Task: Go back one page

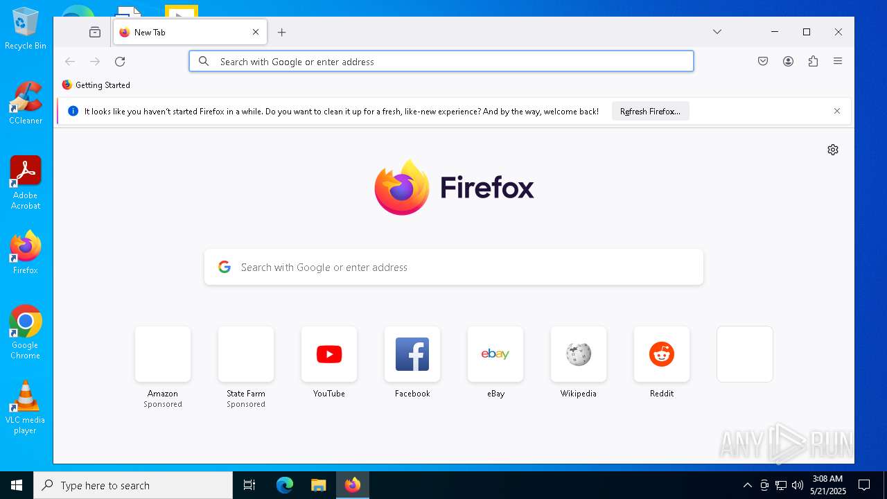Action: click(x=70, y=62)
